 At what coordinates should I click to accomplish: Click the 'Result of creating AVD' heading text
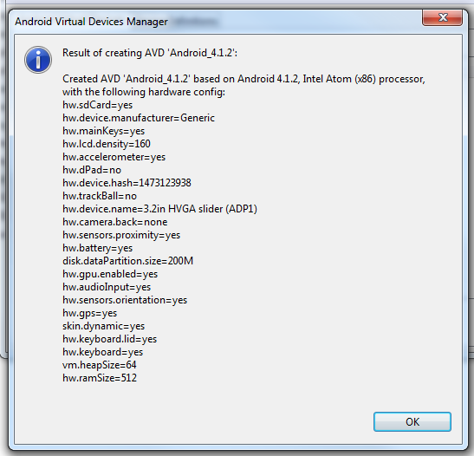point(150,53)
